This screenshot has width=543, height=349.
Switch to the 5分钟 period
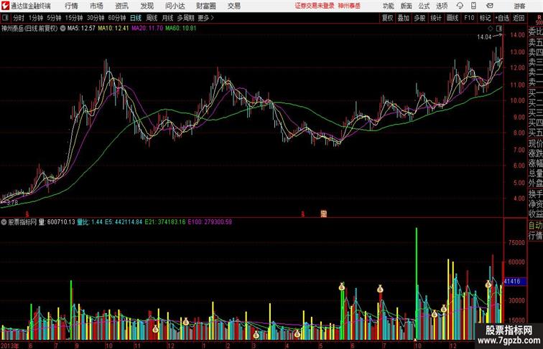tap(54, 18)
